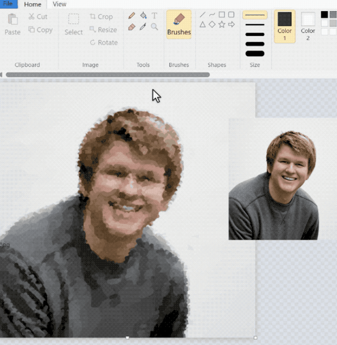Switch to the View tab

[59, 4]
